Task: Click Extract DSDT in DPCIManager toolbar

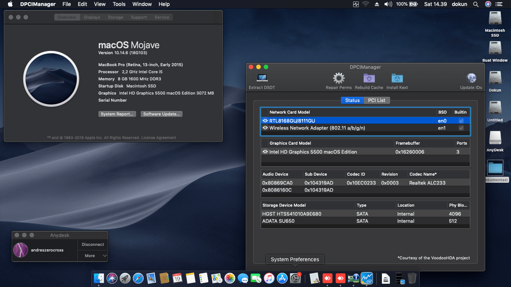Action: [262, 81]
